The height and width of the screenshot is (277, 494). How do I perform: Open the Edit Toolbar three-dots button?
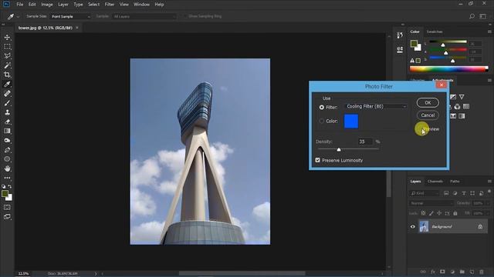[7, 178]
